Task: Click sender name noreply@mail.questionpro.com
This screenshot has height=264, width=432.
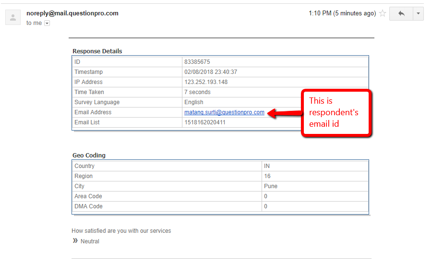Action: [x=72, y=13]
